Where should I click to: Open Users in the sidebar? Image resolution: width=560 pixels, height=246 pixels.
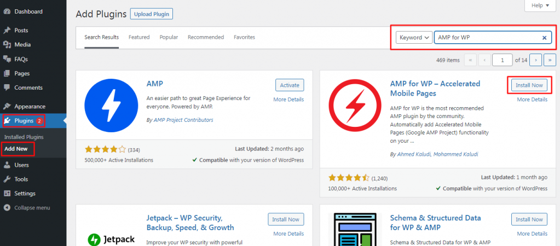click(21, 165)
